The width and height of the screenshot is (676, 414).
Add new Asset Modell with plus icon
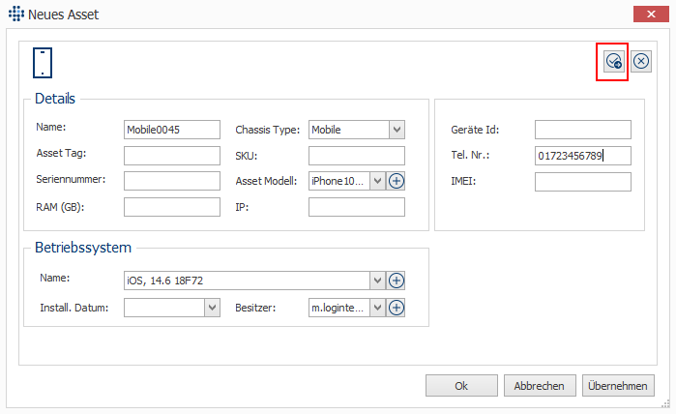click(x=397, y=181)
